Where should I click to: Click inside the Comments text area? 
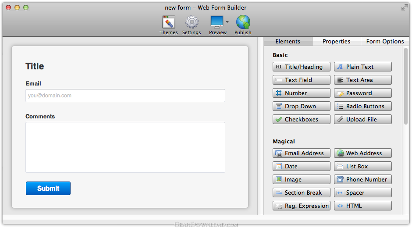[125, 147]
